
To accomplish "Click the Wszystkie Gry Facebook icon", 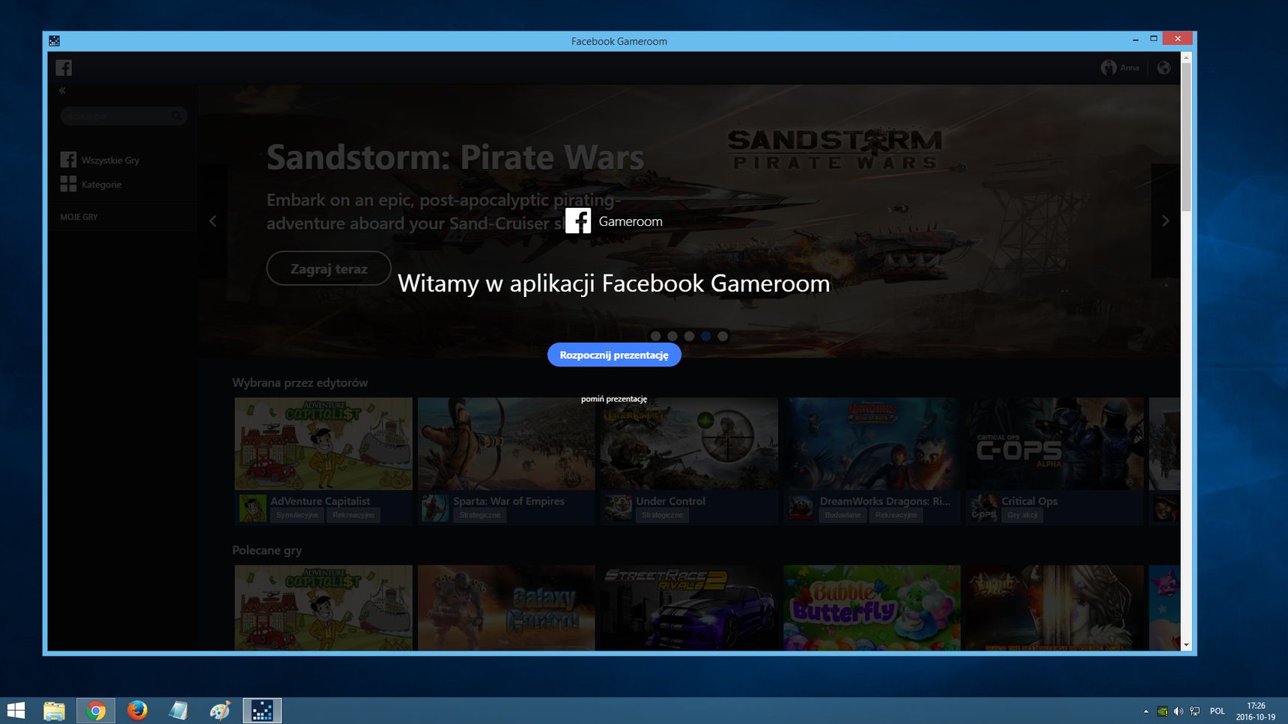I will pos(68,160).
